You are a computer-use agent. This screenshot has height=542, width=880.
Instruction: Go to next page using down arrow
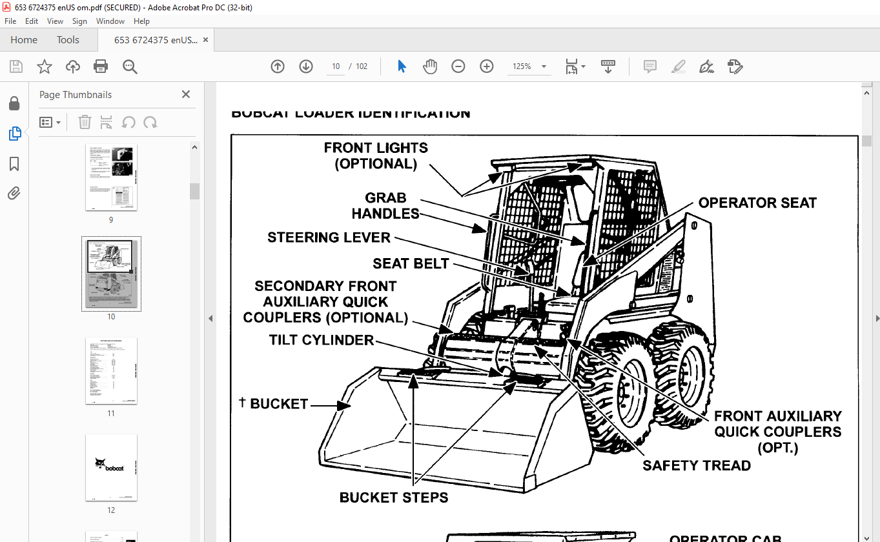(x=306, y=66)
